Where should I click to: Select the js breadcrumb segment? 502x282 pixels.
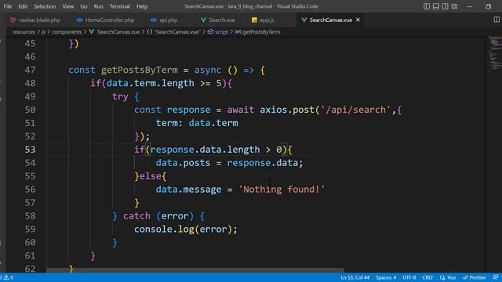[44, 32]
